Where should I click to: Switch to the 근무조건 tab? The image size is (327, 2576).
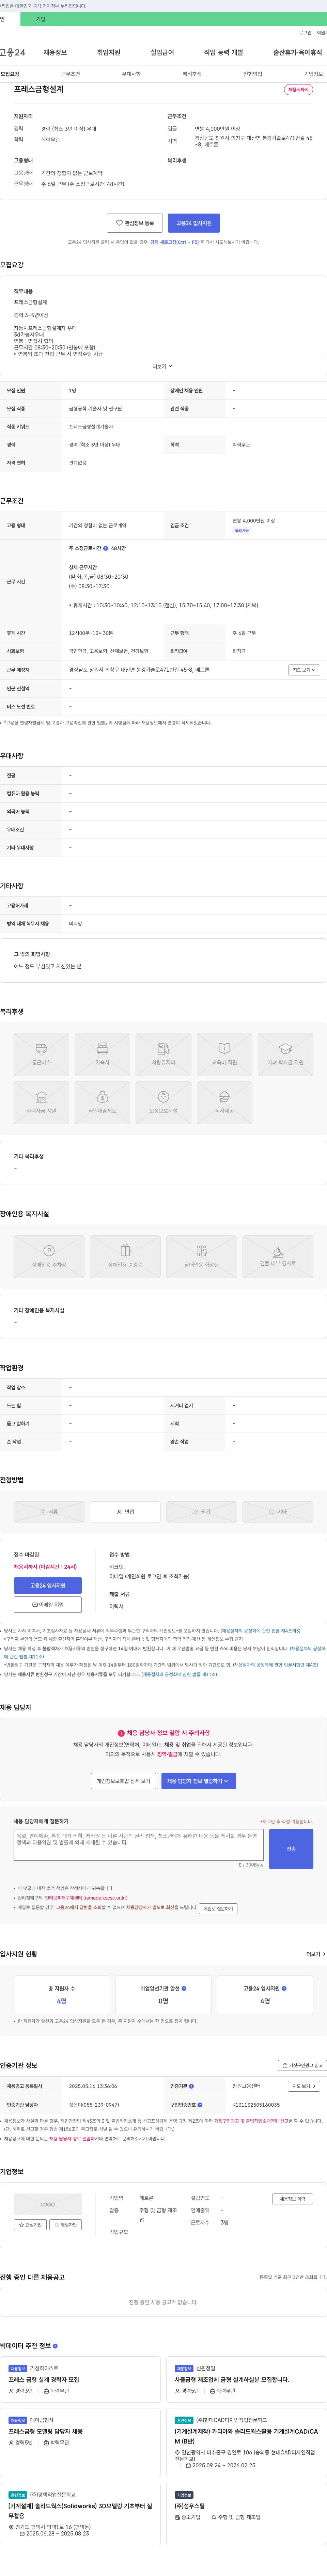coord(70,74)
